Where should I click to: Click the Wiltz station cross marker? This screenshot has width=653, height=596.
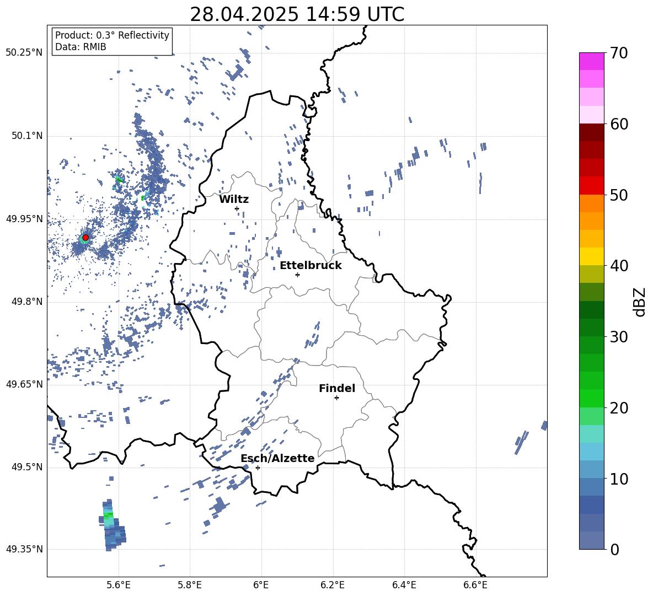[237, 208]
